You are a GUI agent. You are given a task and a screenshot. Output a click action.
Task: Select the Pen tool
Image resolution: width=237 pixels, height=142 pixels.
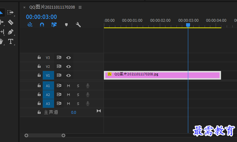pos(11,32)
